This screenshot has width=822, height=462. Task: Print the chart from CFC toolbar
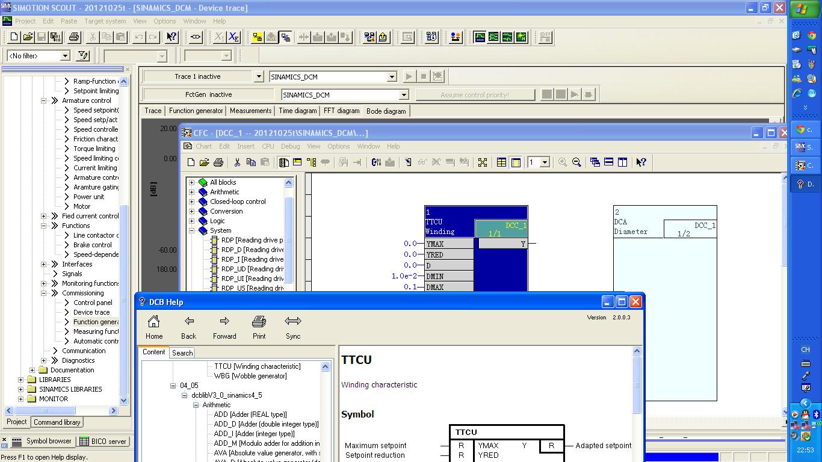(x=218, y=162)
